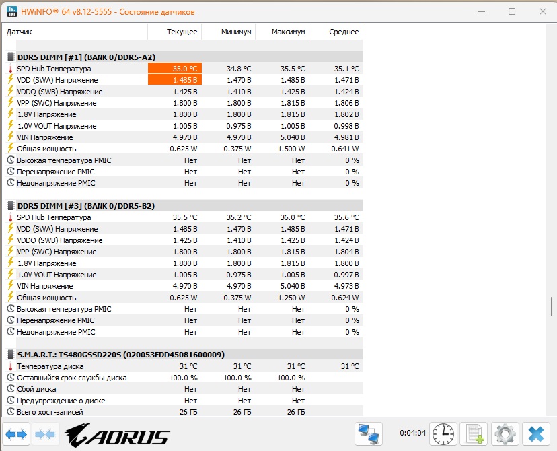Click lightning icon of DIMM #1 VPP (SWC)
Image resolution: width=557 pixels, height=451 pixels.
pyautogui.click(x=11, y=102)
